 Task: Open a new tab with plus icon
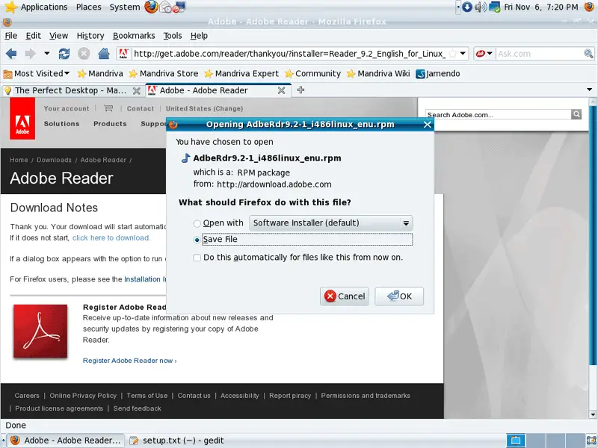300,90
